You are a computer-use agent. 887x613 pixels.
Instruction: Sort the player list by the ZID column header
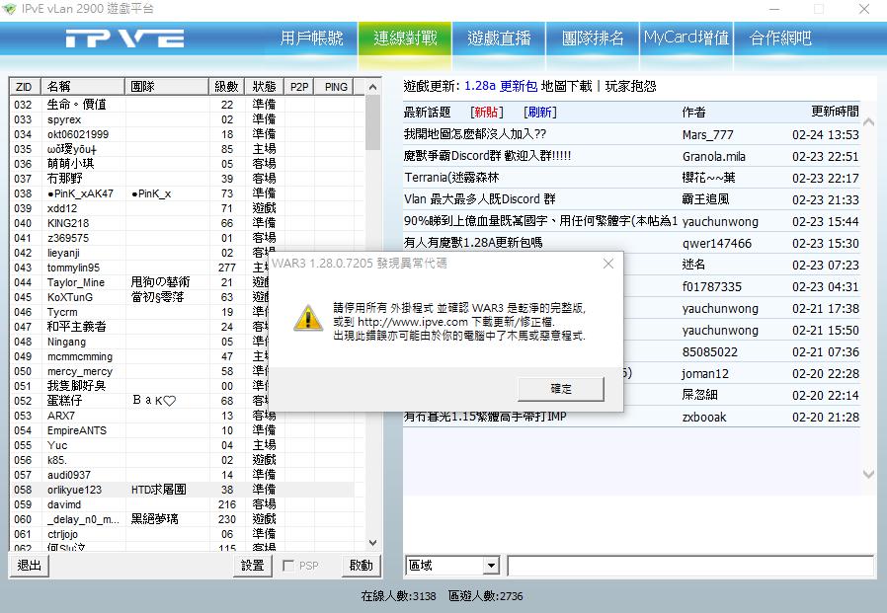pyautogui.click(x=25, y=87)
